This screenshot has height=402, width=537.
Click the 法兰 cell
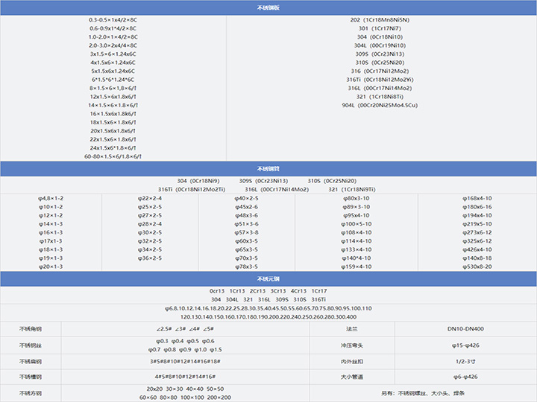(351, 329)
